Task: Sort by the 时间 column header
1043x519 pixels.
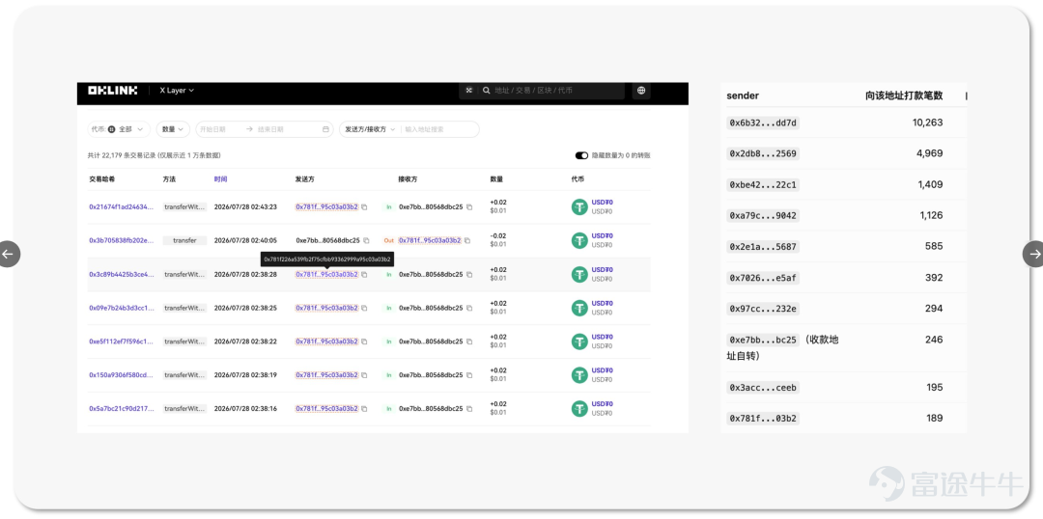Action: pos(220,179)
